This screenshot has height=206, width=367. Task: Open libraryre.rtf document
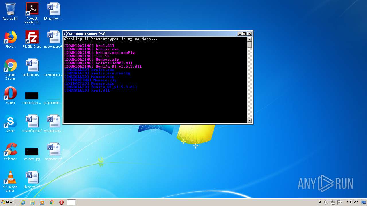pos(32,180)
